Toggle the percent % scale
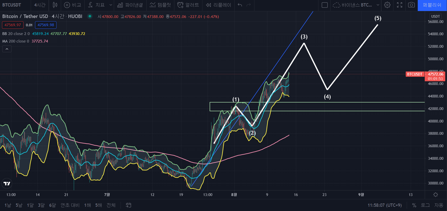 (x=414, y=205)
